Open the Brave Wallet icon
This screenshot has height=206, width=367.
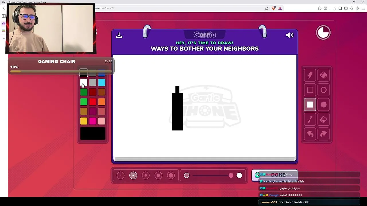point(346,8)
